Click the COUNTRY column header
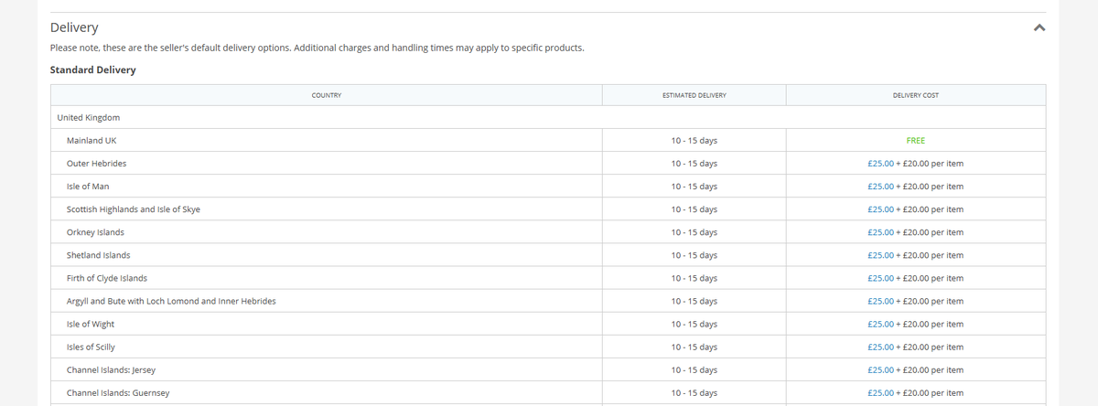The width and height of the screenshot is (1098, 406). coord(326,95)
